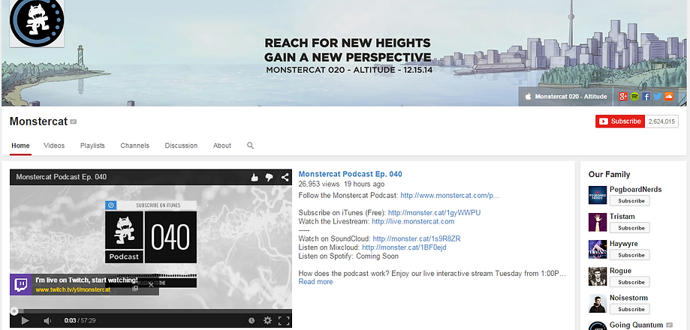Open the About tab
The height and width of the screenshot is (330, 690).
(222, 145)
